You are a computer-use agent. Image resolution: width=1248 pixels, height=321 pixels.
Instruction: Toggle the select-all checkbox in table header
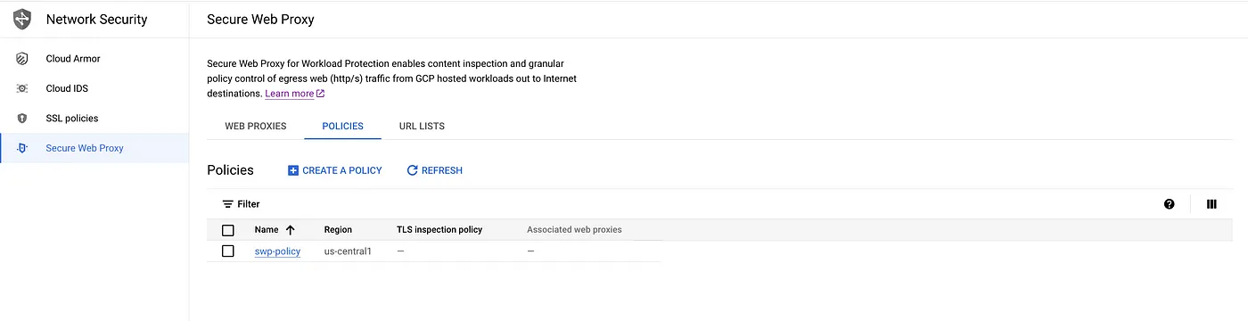pos(228,230)
